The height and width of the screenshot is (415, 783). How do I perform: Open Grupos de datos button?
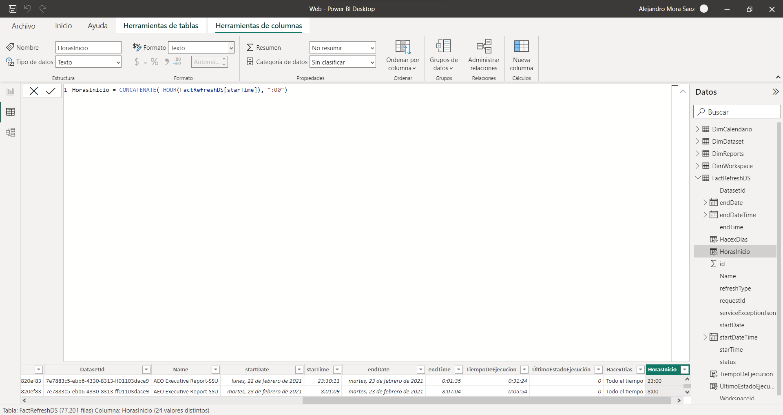pos(443,55)
